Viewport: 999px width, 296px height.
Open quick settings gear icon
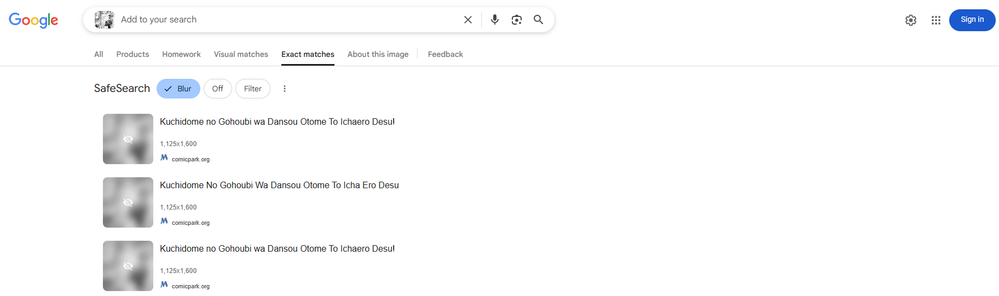pyautogui.click(x=911, y=20)
